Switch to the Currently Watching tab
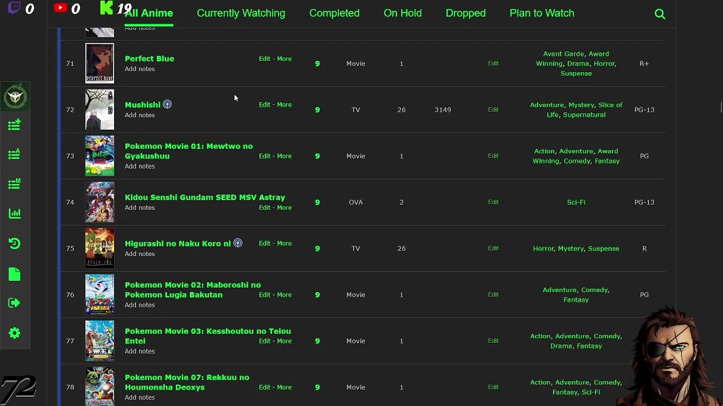Screen dimensions: 723x406 (x=241, y=13)
